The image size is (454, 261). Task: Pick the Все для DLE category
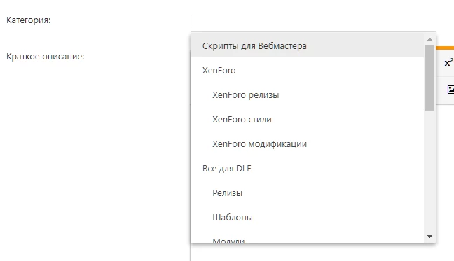point(307,168)
